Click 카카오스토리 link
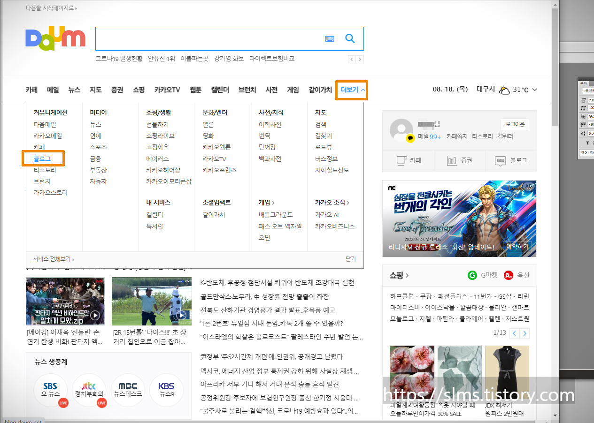The image size is (594, 423). (x=50, y=193)
